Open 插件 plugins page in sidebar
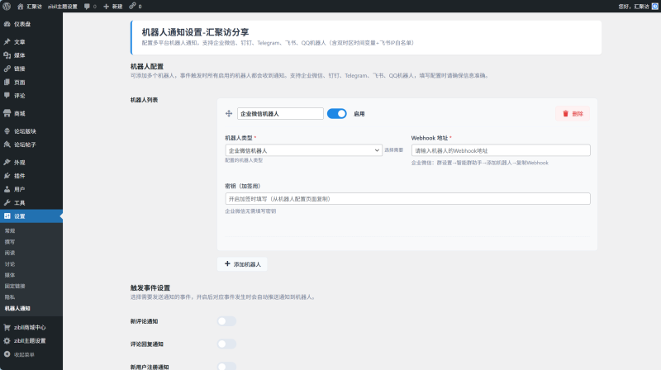Image resolution: width=661 pixels, height=370 pixels. point(19,176)
